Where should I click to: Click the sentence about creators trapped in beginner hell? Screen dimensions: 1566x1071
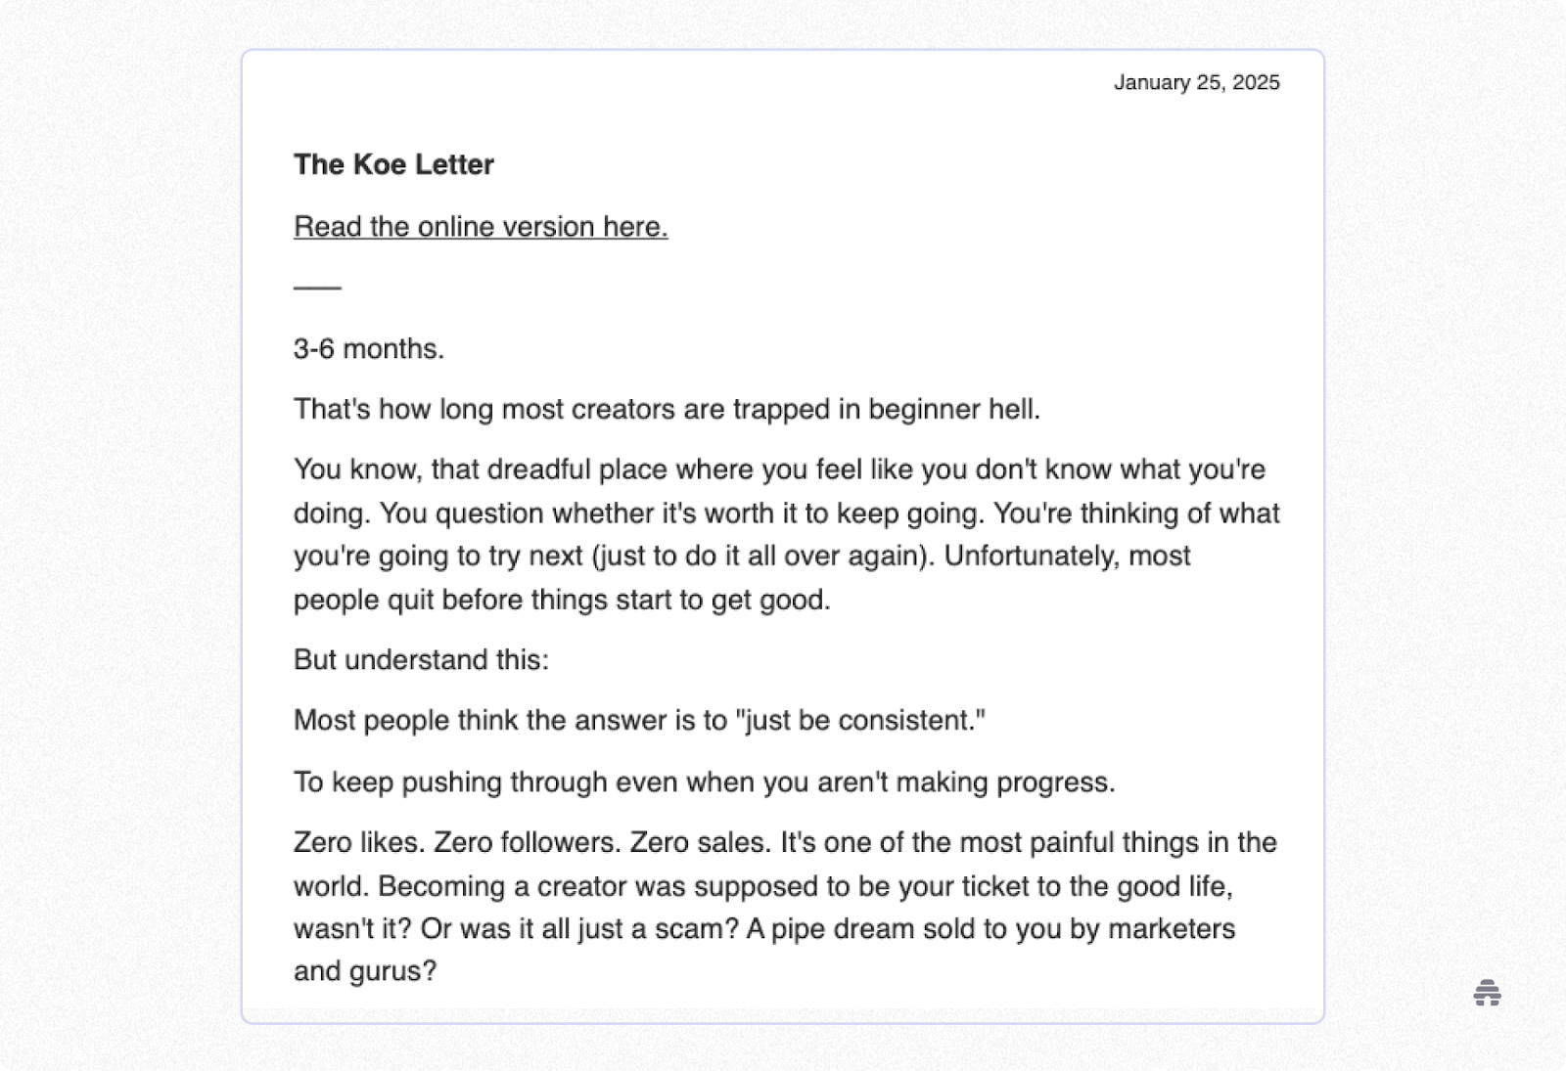[667, 409]
